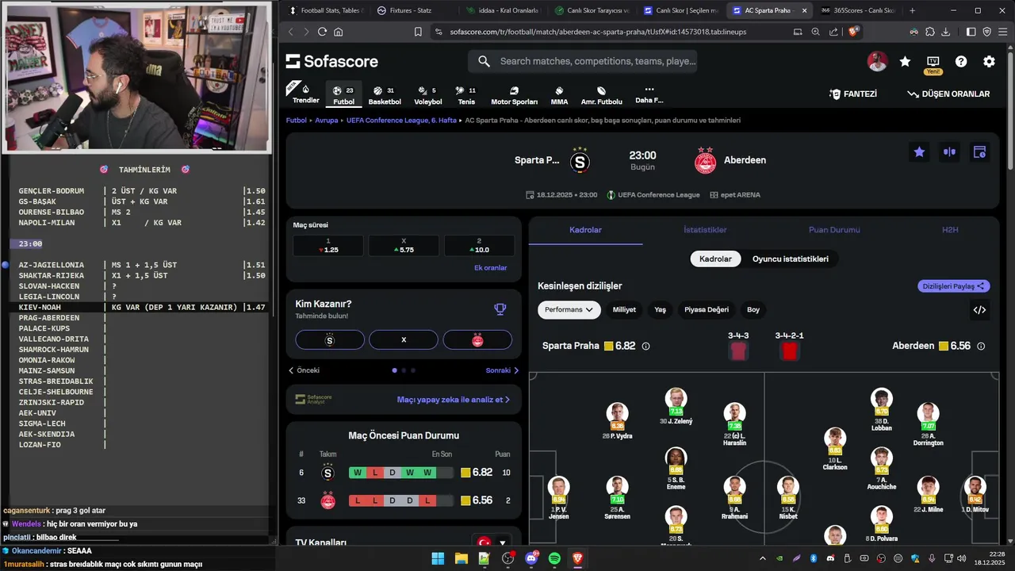This screenshot has width=1015, height=571.
Task: Switch to Oyuncu istatistikleri view
Action: (791, 259)
